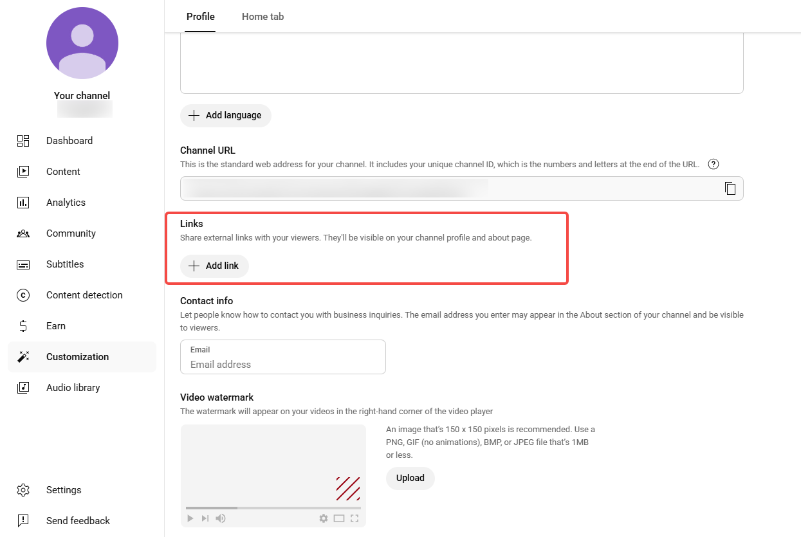Click the Email address field
Screen dimensions: 801x537
coord(283,364)
